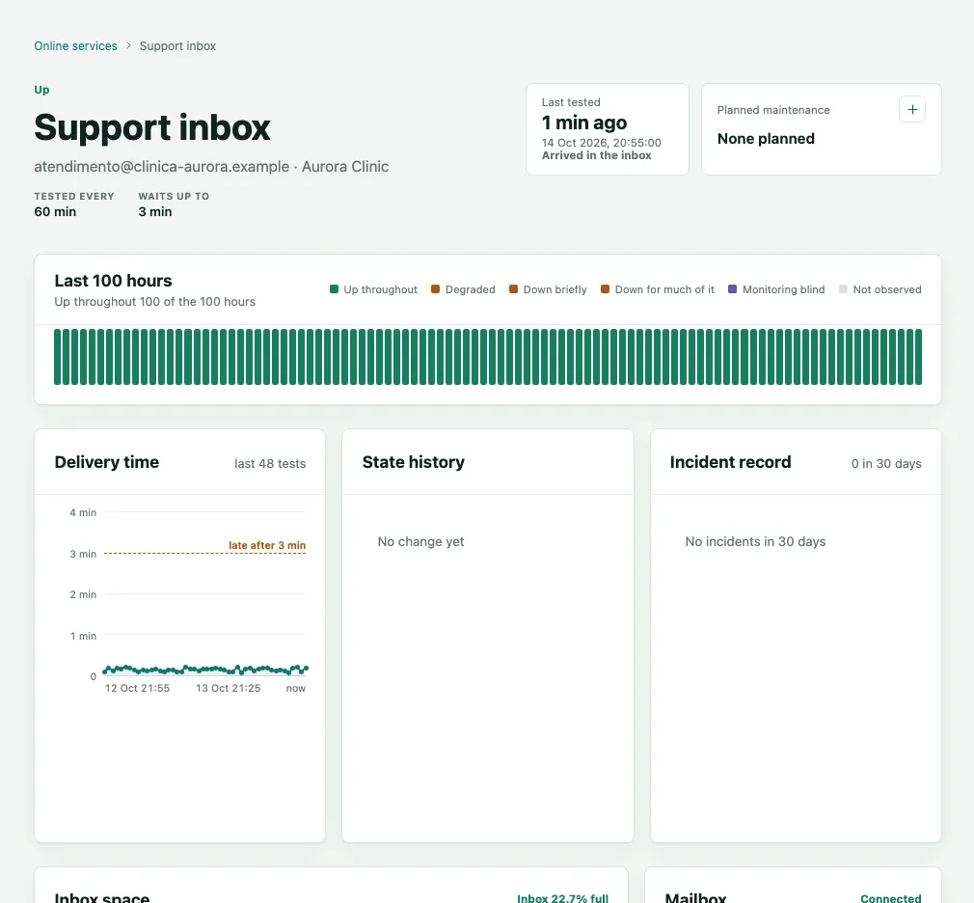Click the most recent delivery time data point

pyautogui.click(x=306, y=669)
